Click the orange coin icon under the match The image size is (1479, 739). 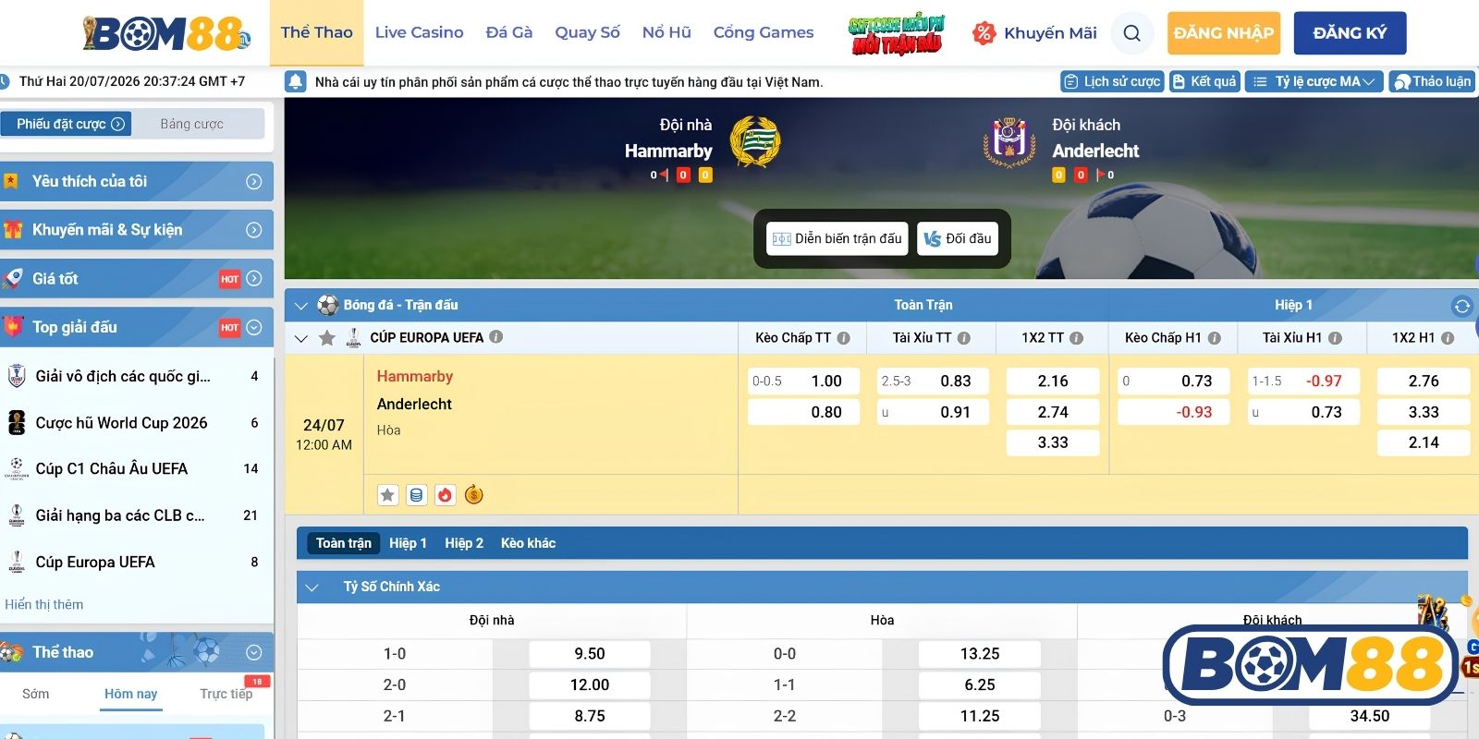click(x=473, y=495)
